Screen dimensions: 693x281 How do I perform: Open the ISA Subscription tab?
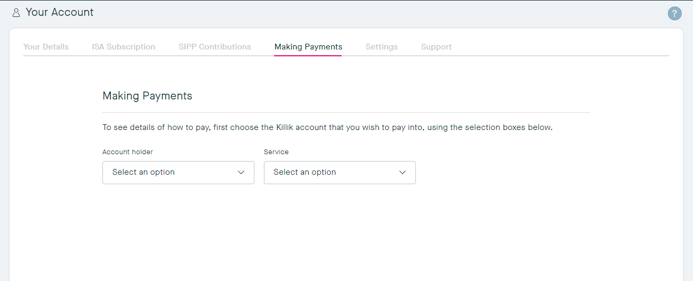[x=124, y=47]
